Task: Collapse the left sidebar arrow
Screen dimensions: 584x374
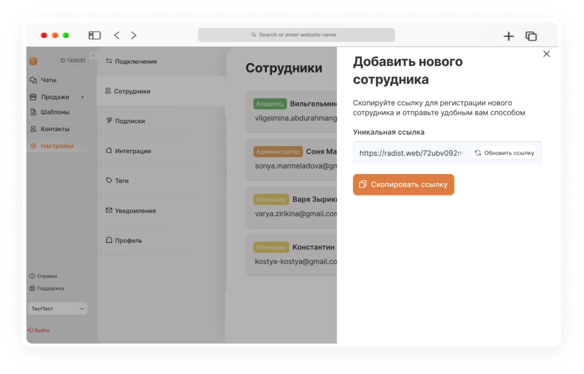Action: (93, 55)
